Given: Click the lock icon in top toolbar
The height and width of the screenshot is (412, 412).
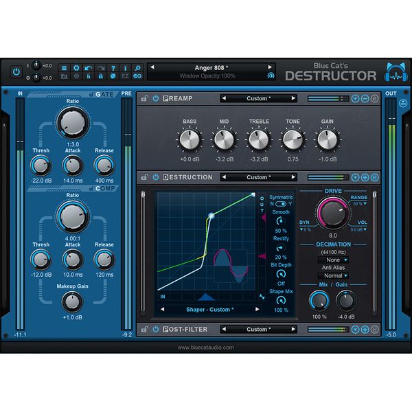Looking at the screenshot, I should pos(101,76).
